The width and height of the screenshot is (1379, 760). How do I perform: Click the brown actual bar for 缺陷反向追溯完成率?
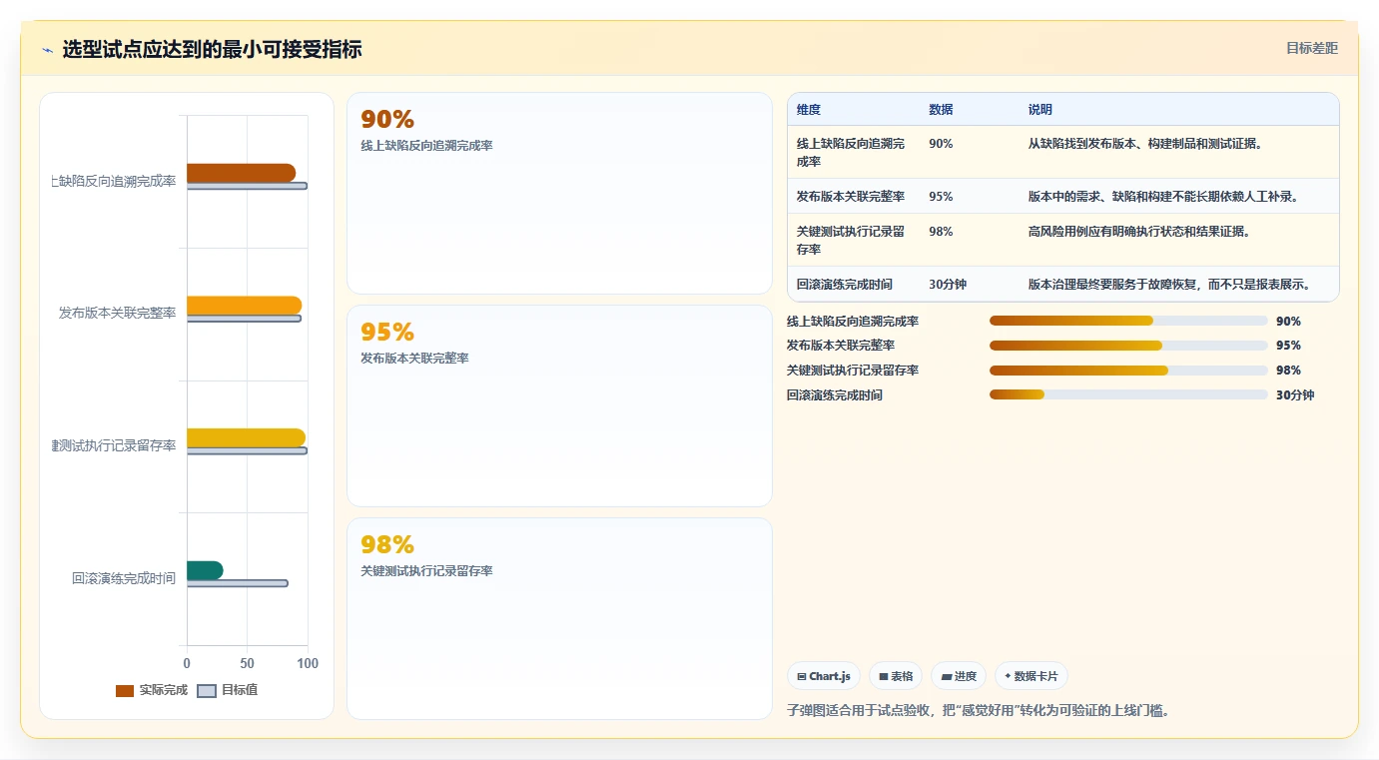[x=241, y=173]
